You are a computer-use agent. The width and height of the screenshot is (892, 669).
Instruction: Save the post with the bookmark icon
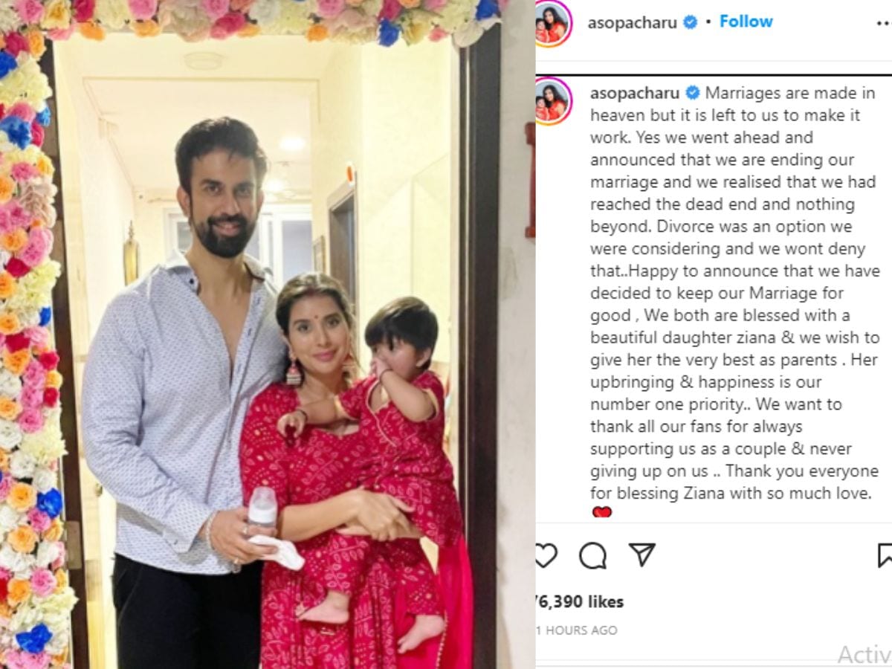coord(885,555)
